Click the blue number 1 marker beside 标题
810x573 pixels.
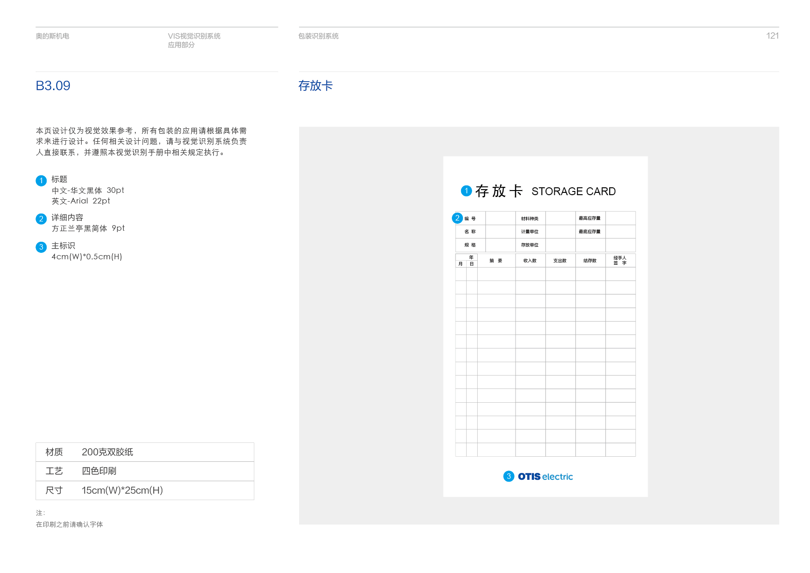[x=41, y=180]
